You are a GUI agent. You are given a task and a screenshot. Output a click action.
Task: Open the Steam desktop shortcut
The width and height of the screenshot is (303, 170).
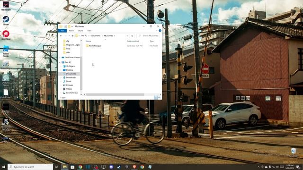[6, 20]
